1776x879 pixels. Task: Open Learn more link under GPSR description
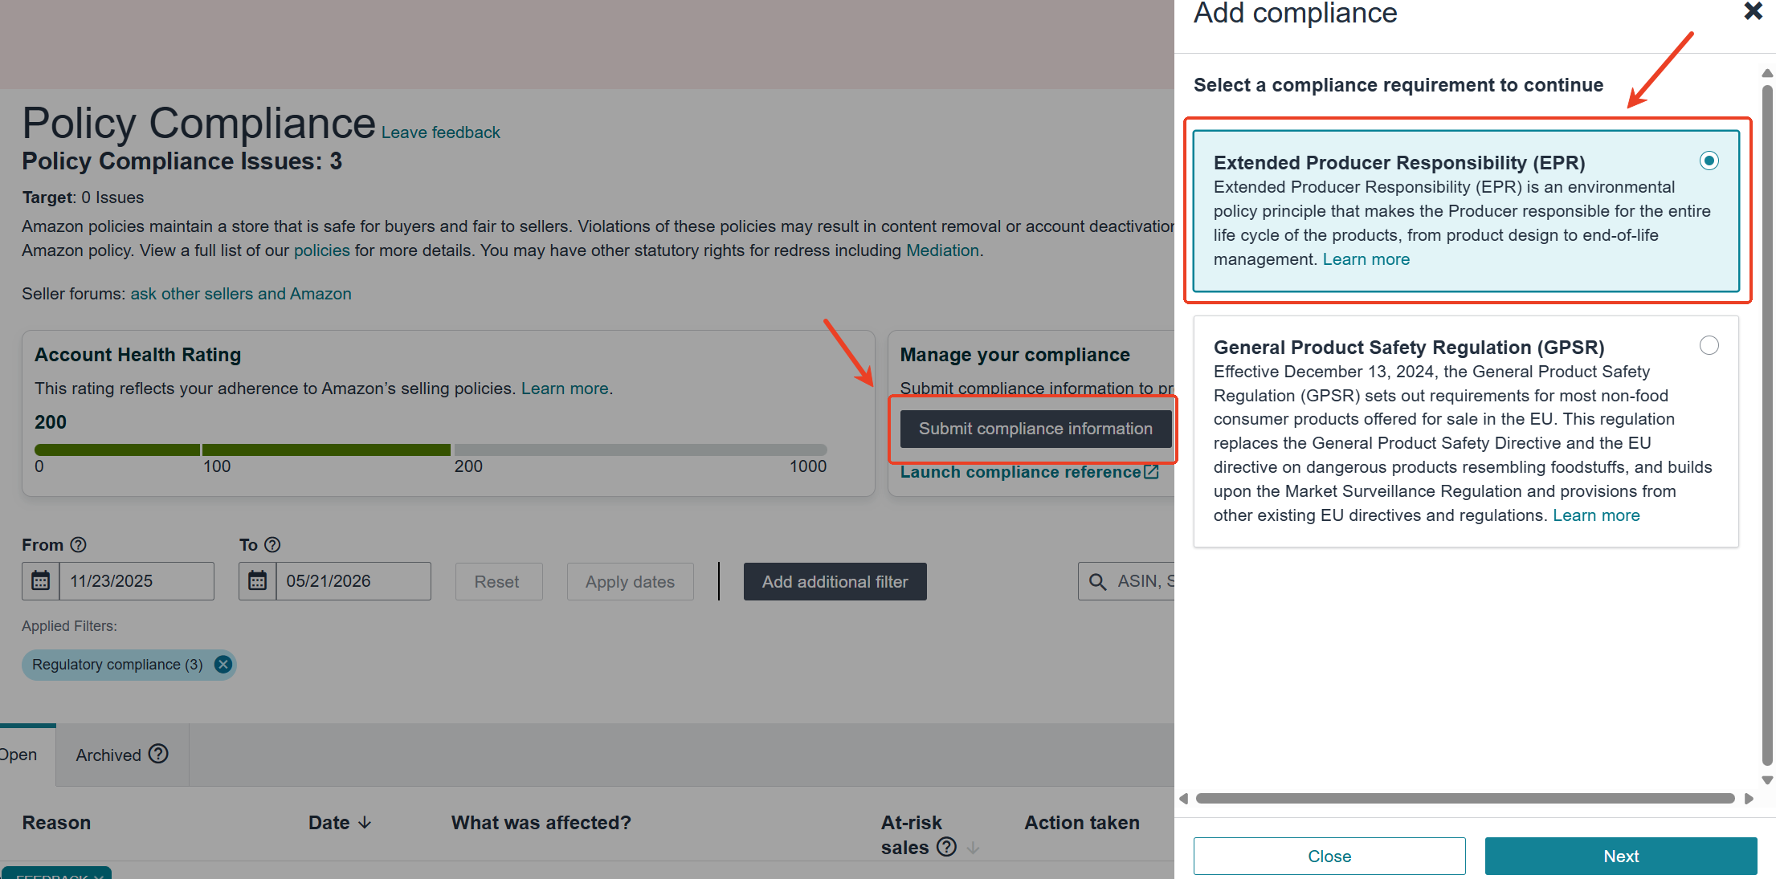[1596, 515]
